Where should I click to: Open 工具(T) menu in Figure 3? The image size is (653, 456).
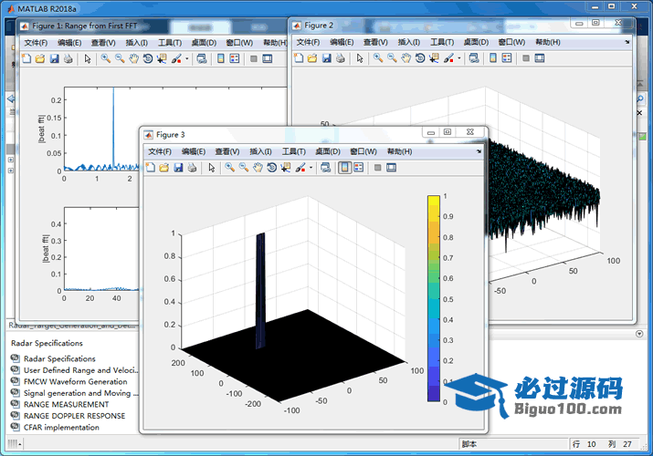[x=293, y=151]
